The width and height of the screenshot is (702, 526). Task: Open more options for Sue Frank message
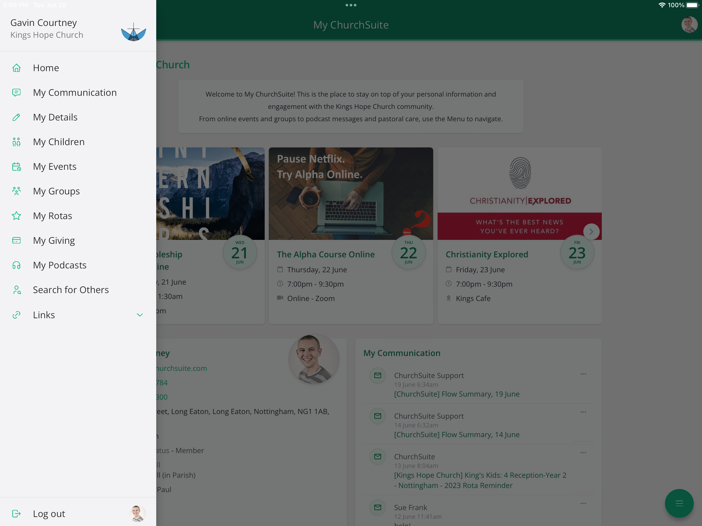[583, 503]
